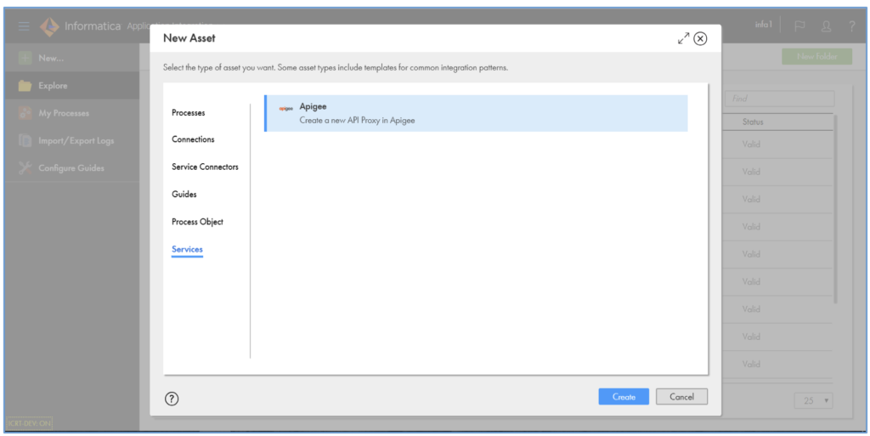The width and height of the screenshot is (870, 436).
Task: Choose the Apigee API Proxy asset type
Action: coord(476,113)
